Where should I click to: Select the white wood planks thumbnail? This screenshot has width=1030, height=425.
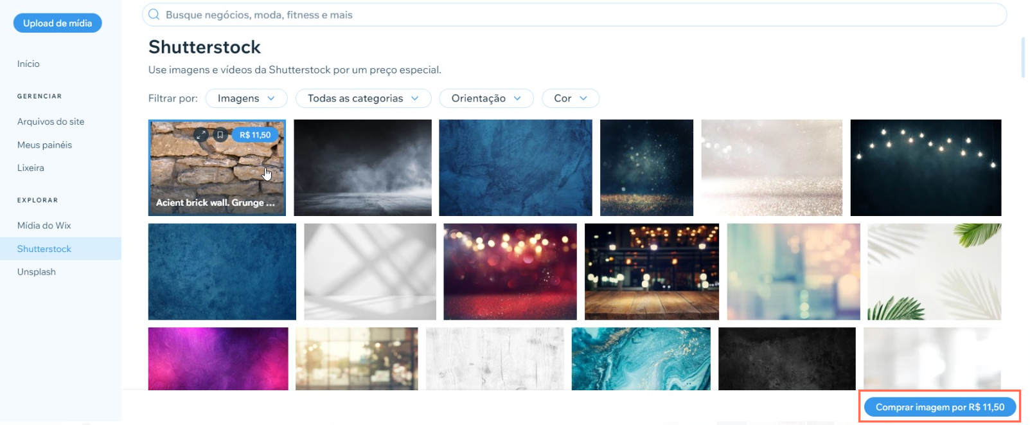495,359
